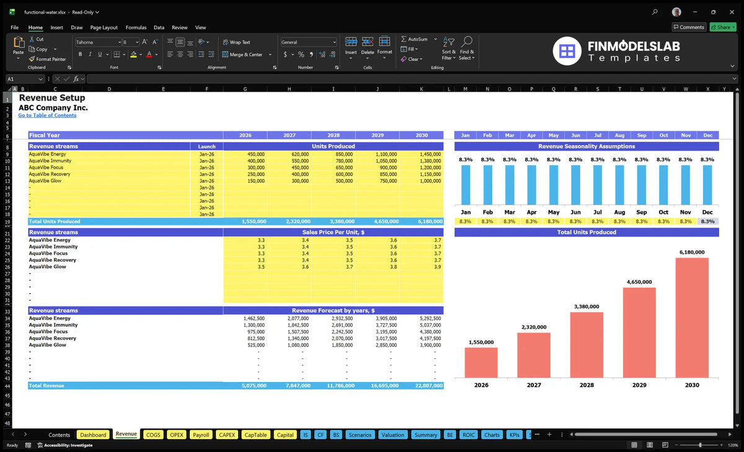Apply red Font Color

point(149,55)
